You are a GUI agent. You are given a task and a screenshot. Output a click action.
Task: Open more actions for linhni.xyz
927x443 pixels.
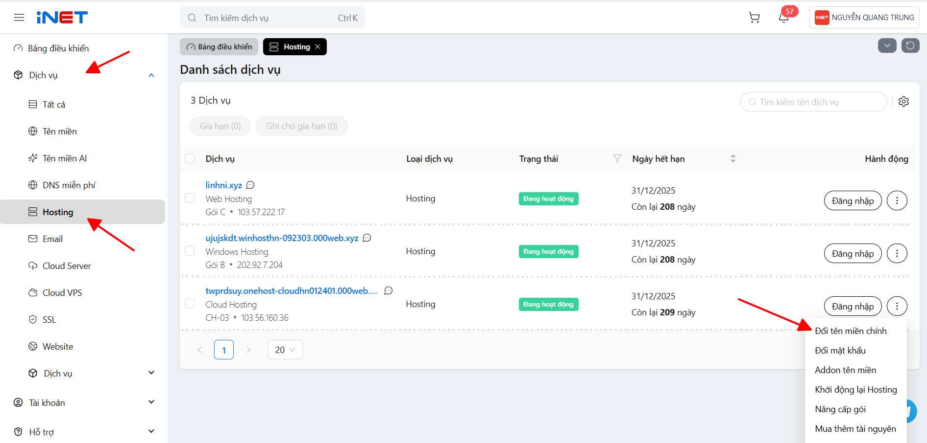coord(897,200)
